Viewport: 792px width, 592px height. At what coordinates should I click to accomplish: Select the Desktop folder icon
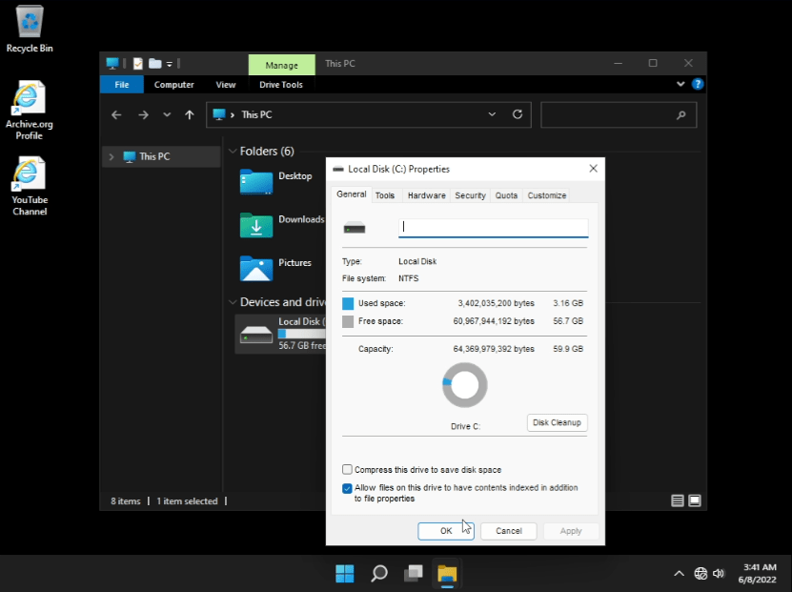click(256, 181)
